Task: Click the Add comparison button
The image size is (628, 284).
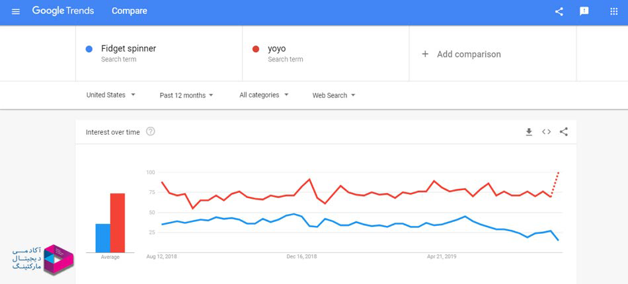Action: (x=468, y=54)
